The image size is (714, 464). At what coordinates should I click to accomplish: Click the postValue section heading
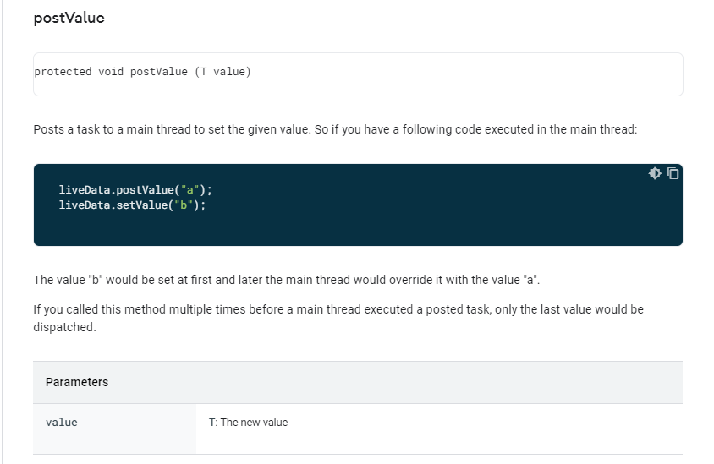point(69,18)
